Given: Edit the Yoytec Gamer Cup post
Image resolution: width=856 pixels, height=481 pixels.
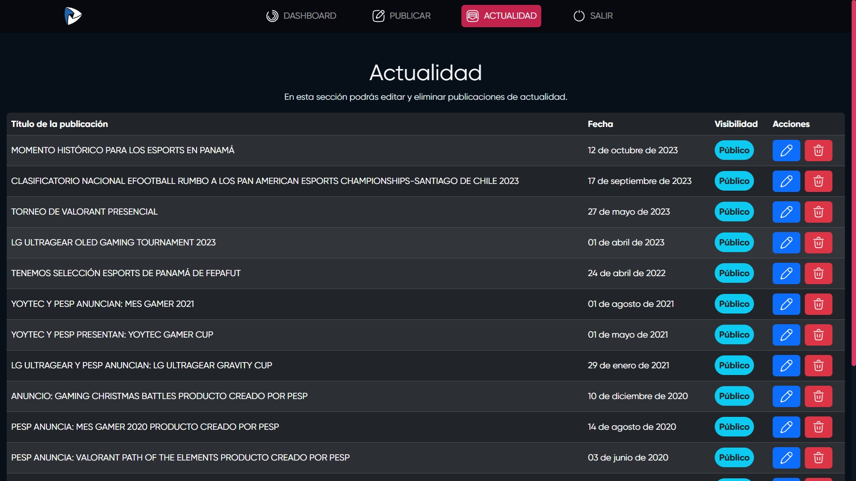Looking at the screenshot, I should pos(786,335).
